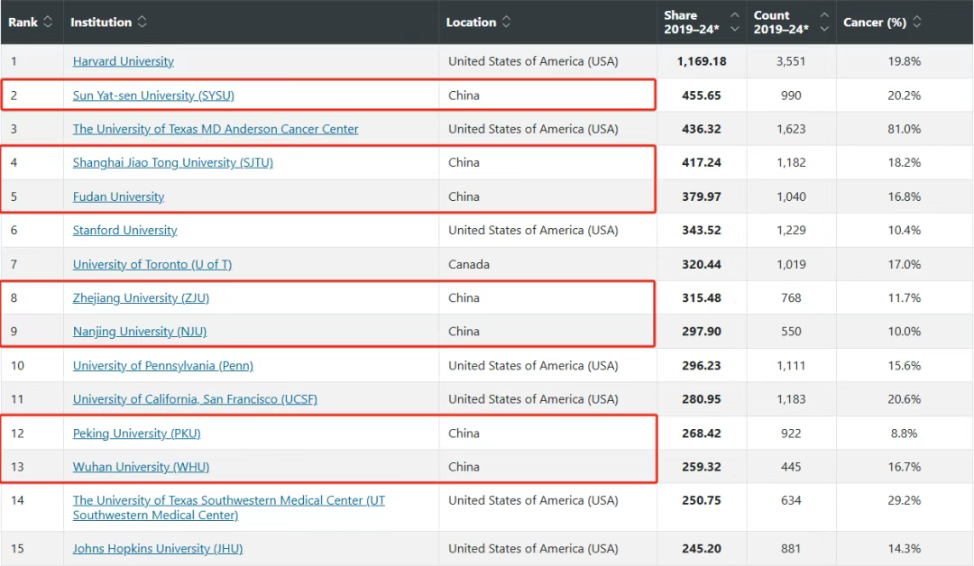This screenshot has height=566, width=974.
Task: Select Nanjing share value 297.90
Action: [702, 332]
